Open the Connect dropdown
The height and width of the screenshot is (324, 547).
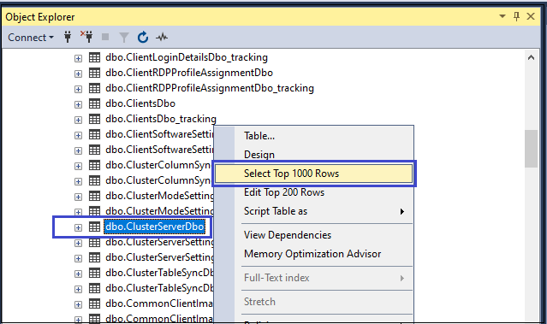coord(31,38)
